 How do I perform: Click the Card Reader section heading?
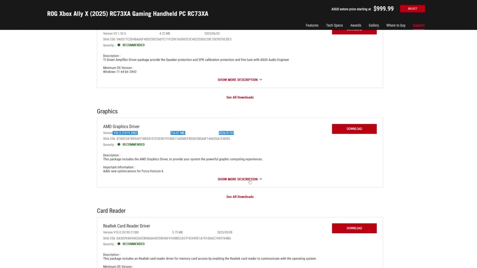(111, 211)
